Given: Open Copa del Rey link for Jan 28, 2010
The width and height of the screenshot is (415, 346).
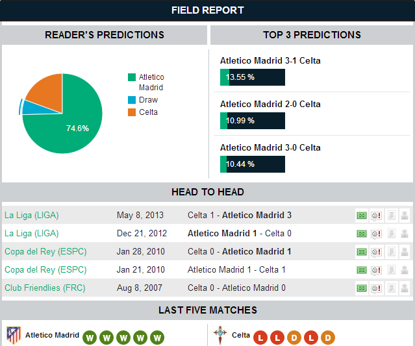Looking at the screenshot, I should pyautogui.click(x=45, y=251).
